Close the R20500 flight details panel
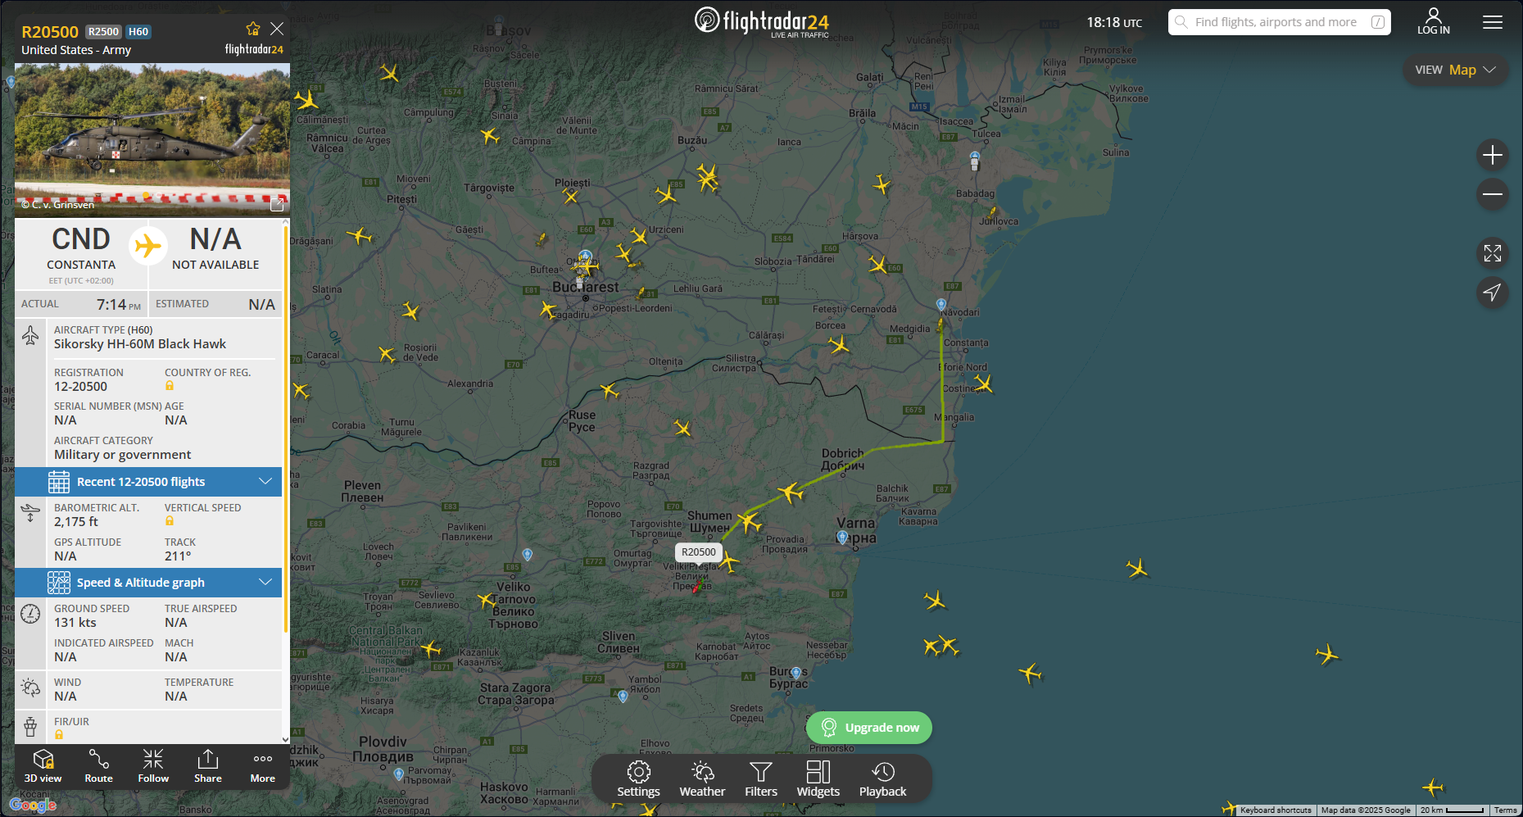This screenshot has height=817, width=1523. [277, 29]
